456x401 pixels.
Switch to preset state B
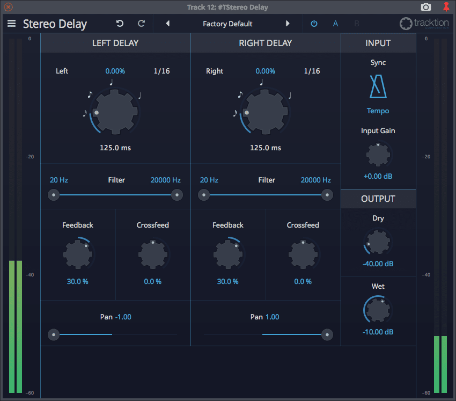(x=357, y=24)
